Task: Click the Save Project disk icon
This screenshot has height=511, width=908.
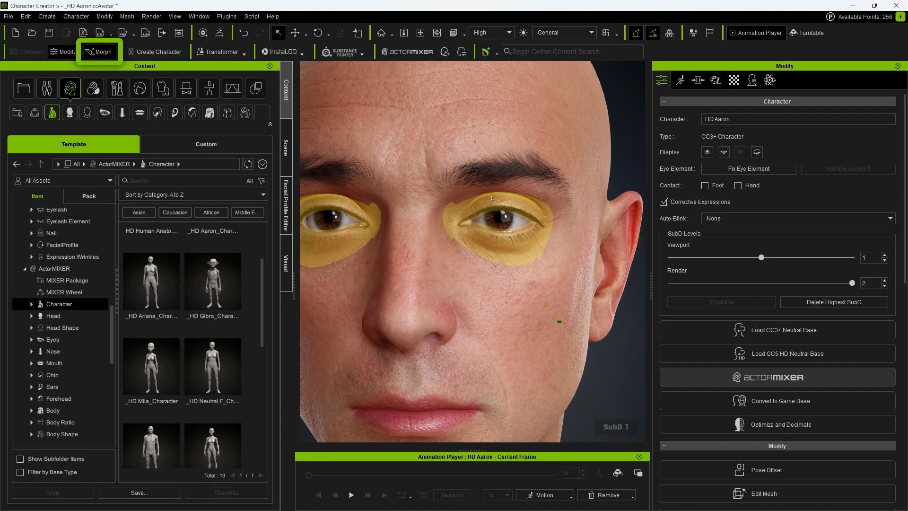Action: [x=49, y=33]
